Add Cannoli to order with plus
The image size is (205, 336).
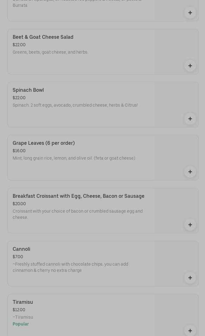pyautogui.click(x=190, y=278)
